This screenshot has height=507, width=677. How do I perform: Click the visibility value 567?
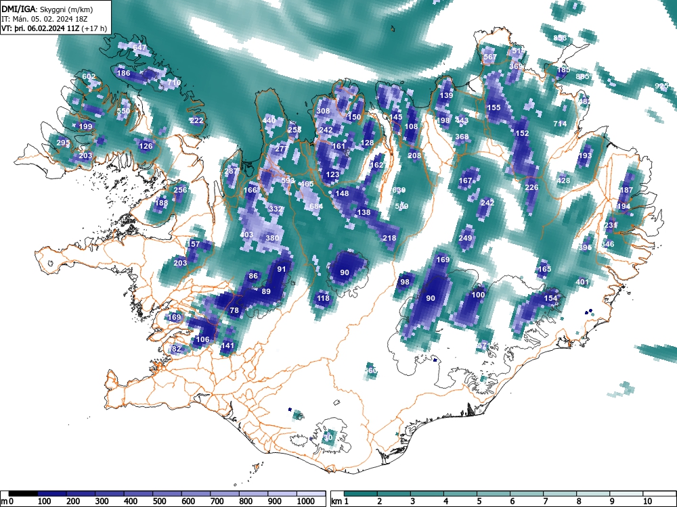pos(490,57)
